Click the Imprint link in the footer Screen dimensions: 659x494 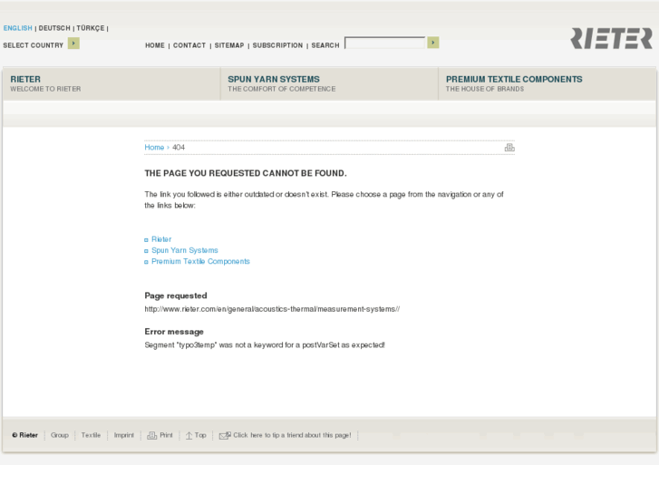point(124,435)
